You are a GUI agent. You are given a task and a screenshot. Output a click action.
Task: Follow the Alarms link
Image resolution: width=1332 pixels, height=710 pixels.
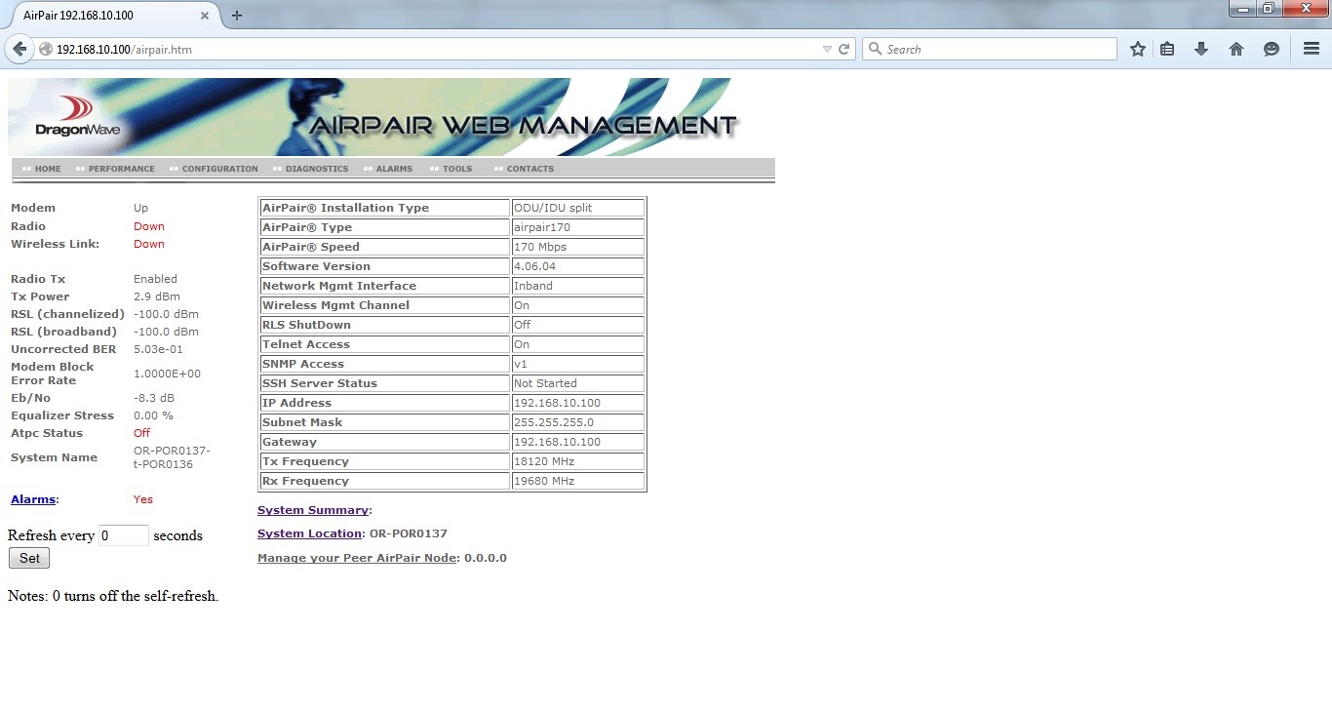[33, 499]
